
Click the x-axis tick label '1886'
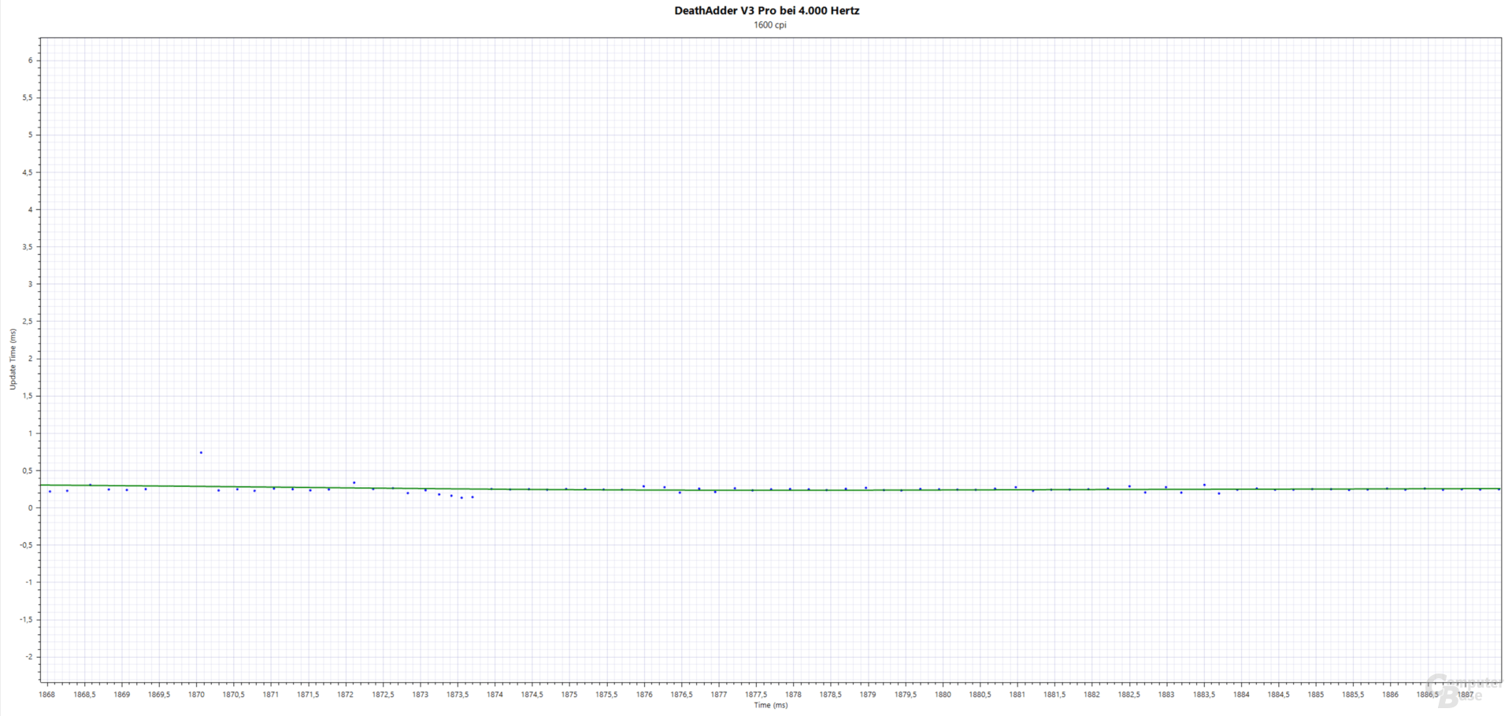(1391, 695)
